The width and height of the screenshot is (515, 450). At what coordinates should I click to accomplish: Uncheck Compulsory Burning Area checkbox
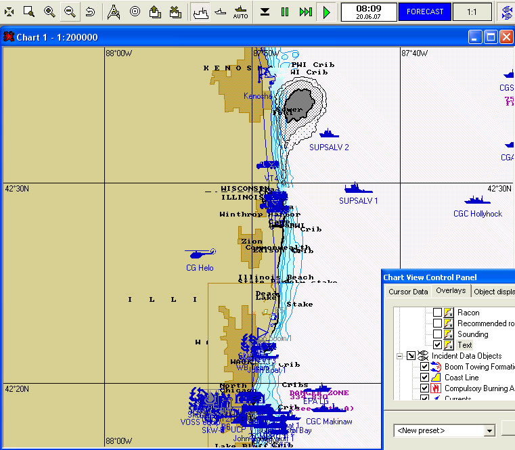(x=424, y=388)
